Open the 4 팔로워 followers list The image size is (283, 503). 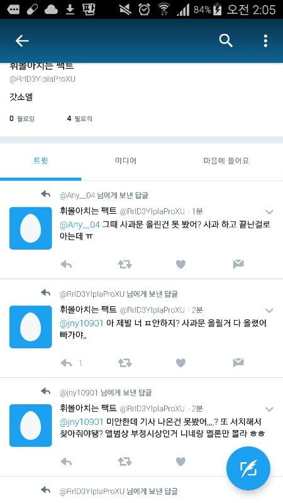click(x=80, y=119)
